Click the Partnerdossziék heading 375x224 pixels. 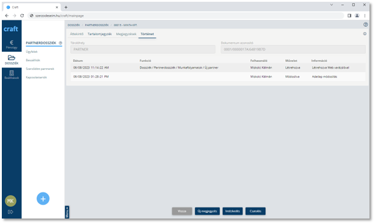(x=41, y=43)
